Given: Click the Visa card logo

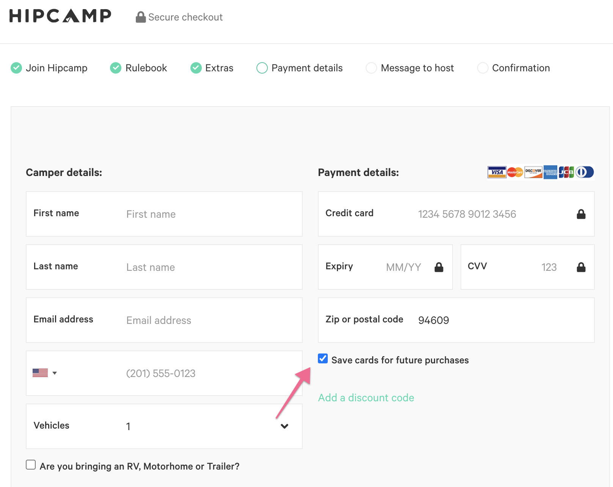Looking at the screenshot, I should click(x=497, y=172).
